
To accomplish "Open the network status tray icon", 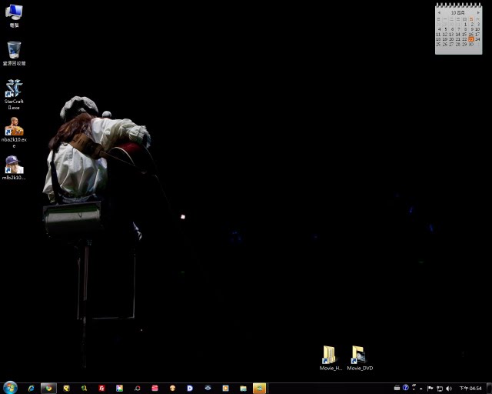I will tap(440, 389).
